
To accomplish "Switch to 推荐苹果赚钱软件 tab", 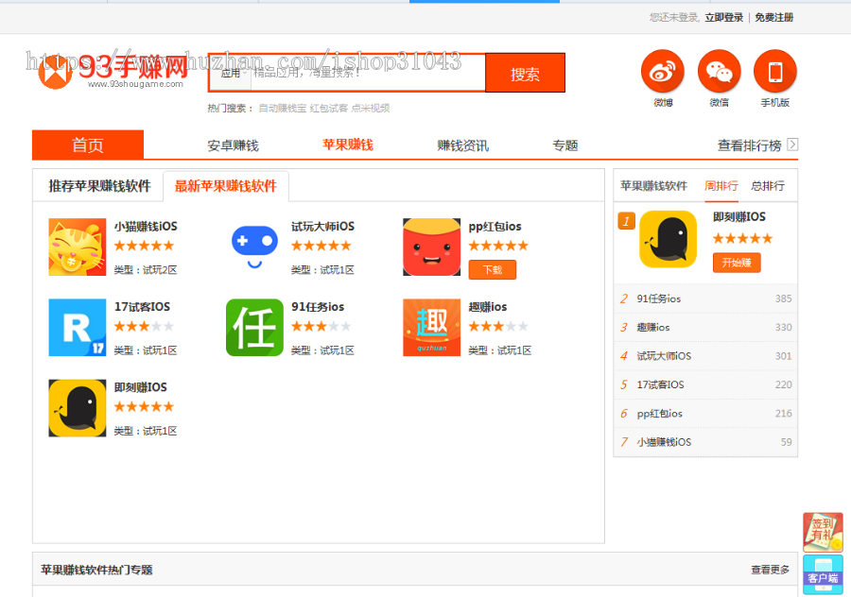I will coord(99,186).
